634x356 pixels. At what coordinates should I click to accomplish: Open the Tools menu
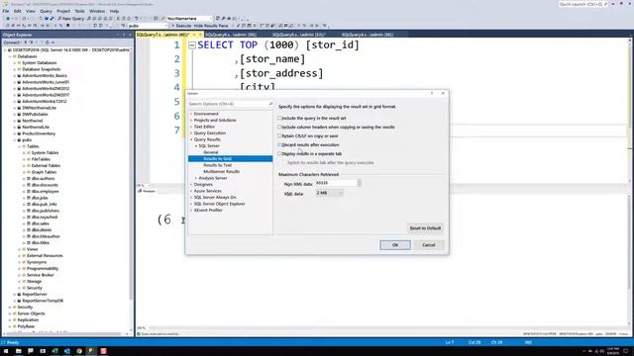[79, 11]
